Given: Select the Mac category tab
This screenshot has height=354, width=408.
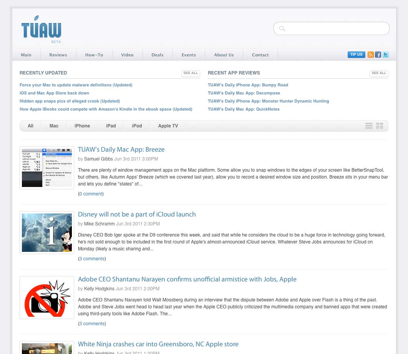Looking at the screenshot, I should (x=54, y=126).
